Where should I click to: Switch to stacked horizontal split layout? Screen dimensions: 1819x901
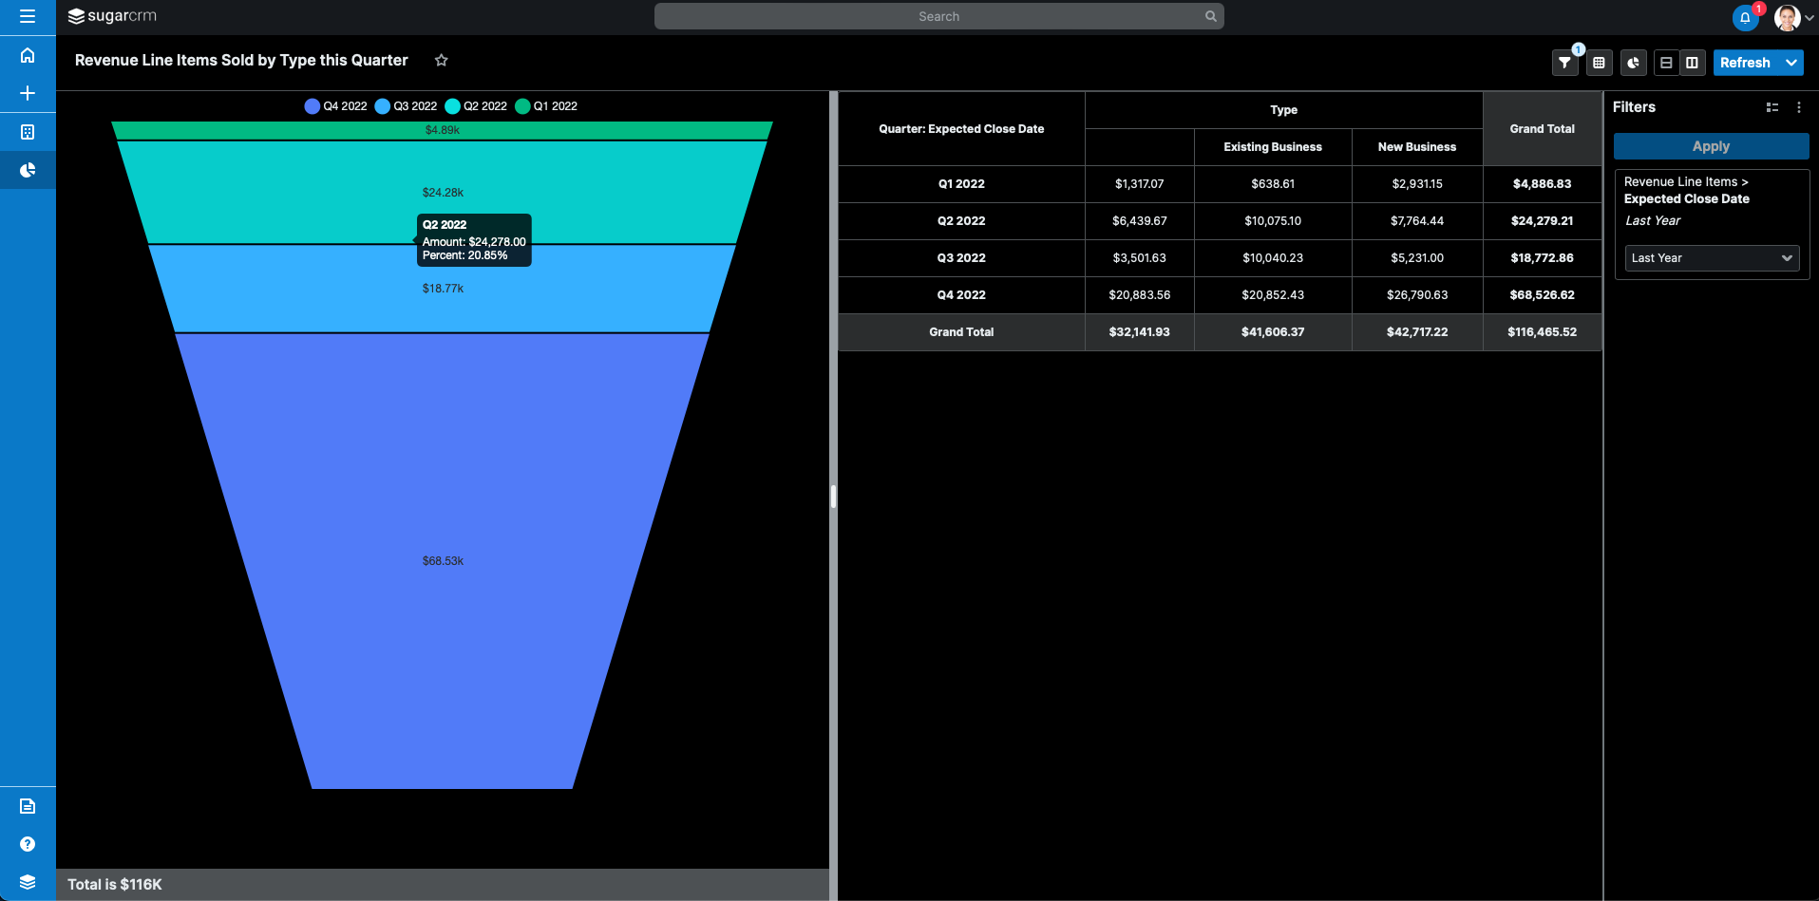coord(1666,63)
